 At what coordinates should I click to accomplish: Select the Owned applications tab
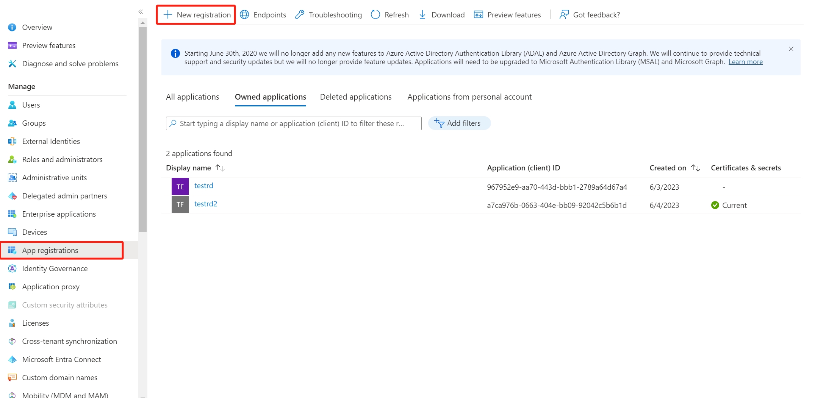271,97
